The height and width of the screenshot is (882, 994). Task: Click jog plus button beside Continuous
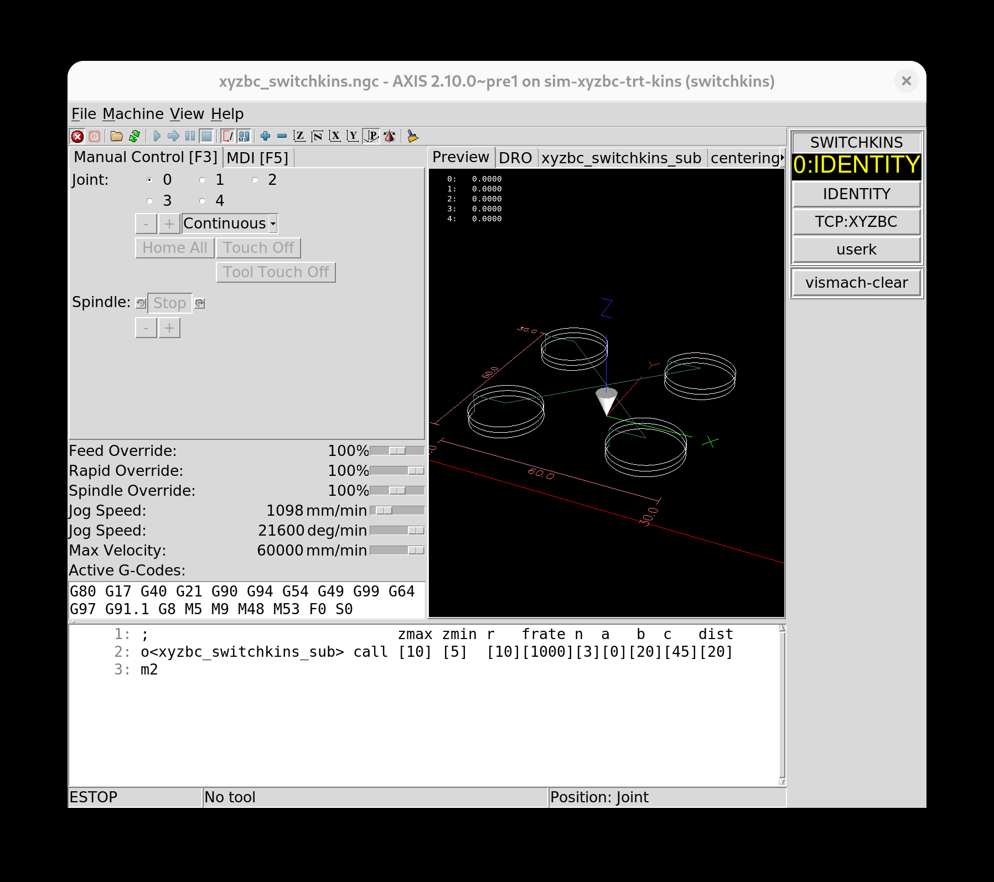[x=169, y=224]
